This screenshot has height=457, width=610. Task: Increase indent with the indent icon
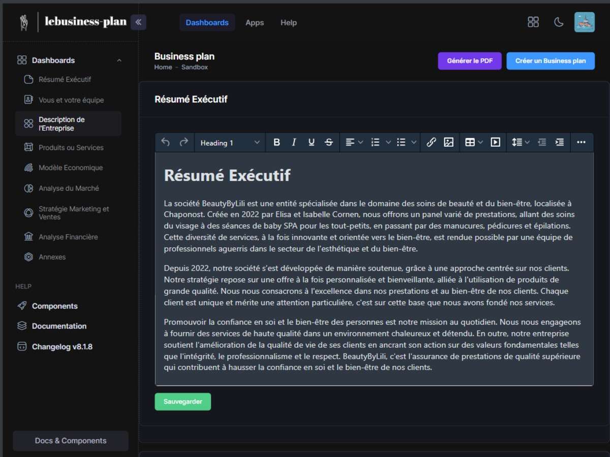click(x=560, y=142)
